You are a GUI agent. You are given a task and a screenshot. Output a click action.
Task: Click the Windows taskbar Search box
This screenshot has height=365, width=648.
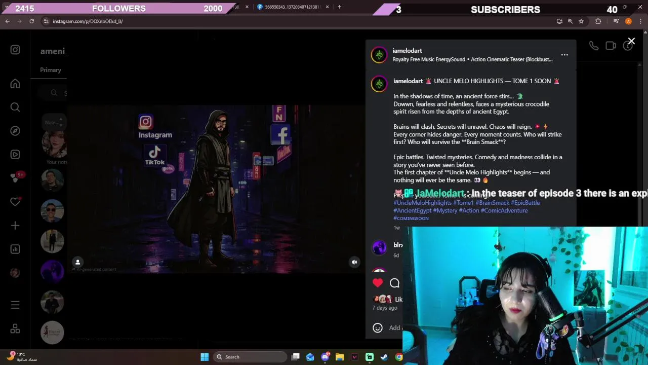tap(249, 357)
